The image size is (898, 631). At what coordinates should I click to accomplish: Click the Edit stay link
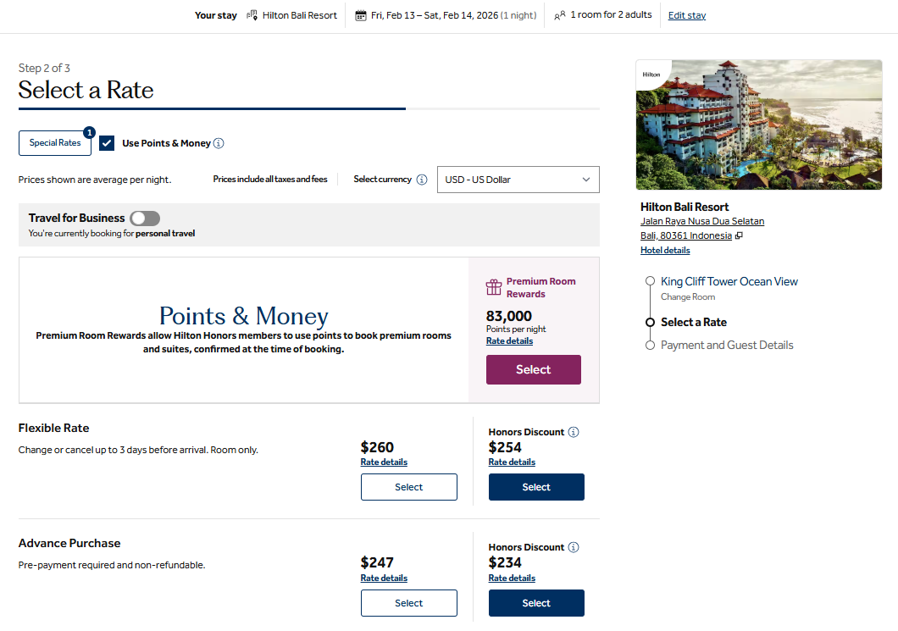pos(686,14)
